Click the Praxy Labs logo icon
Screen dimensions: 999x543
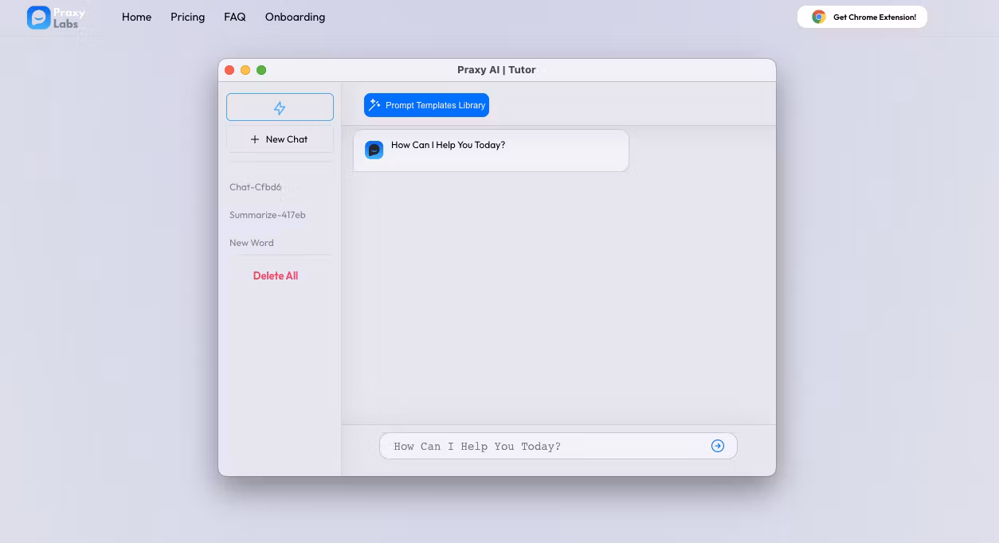(x=38, y=18)
